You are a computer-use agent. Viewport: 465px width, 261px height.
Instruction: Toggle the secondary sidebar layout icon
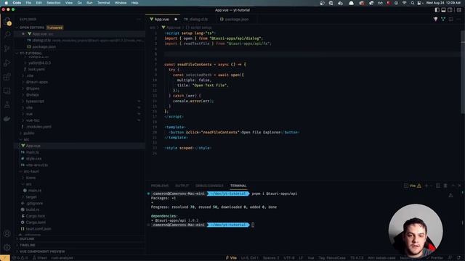450,10
